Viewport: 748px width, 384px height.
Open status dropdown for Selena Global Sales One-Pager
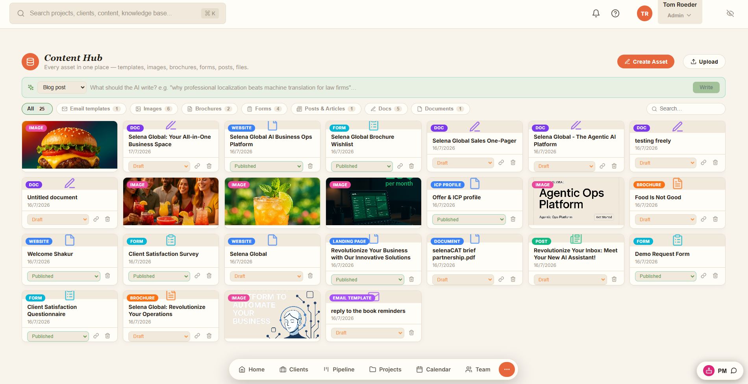pos(463,163)
